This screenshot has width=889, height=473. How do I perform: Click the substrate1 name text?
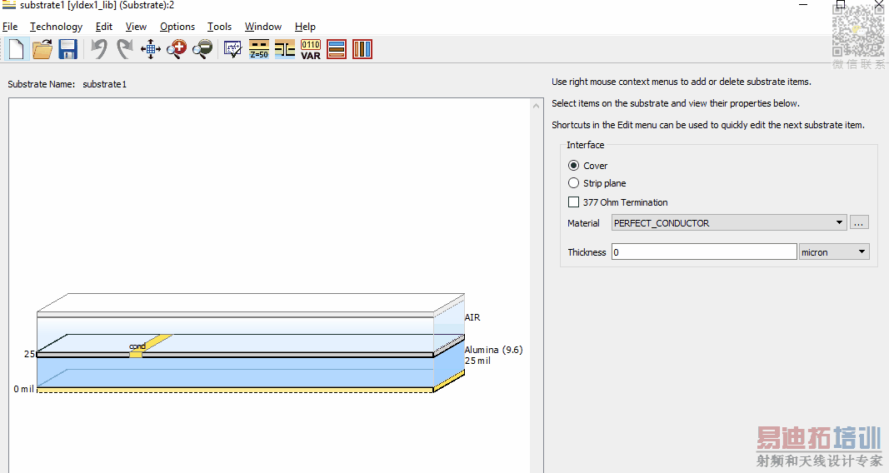pos(105,84)
